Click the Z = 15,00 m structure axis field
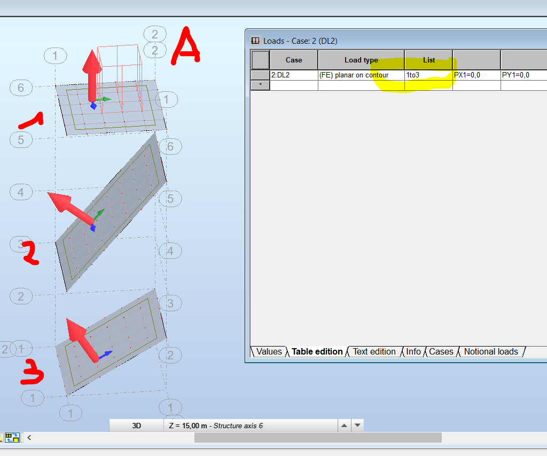Viewport: 547px width, 456px height. [251, 426]
